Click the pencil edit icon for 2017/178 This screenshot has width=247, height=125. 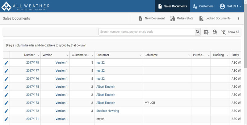[6, 63]
